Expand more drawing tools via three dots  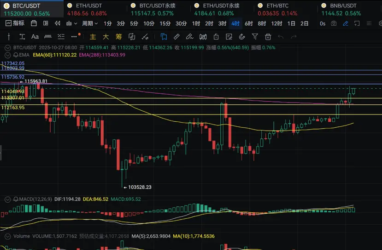coord(75,36)
